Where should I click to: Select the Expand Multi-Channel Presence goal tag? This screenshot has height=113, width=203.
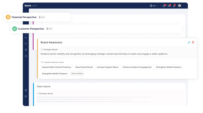coord(57,67)
